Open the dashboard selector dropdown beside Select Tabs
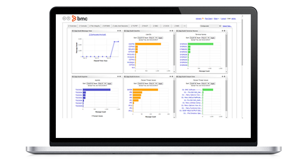This screenshot has height=159, width=299. [210, 26]
